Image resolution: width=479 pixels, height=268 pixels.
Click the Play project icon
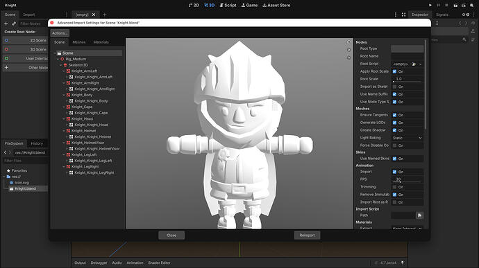point(430,5)
